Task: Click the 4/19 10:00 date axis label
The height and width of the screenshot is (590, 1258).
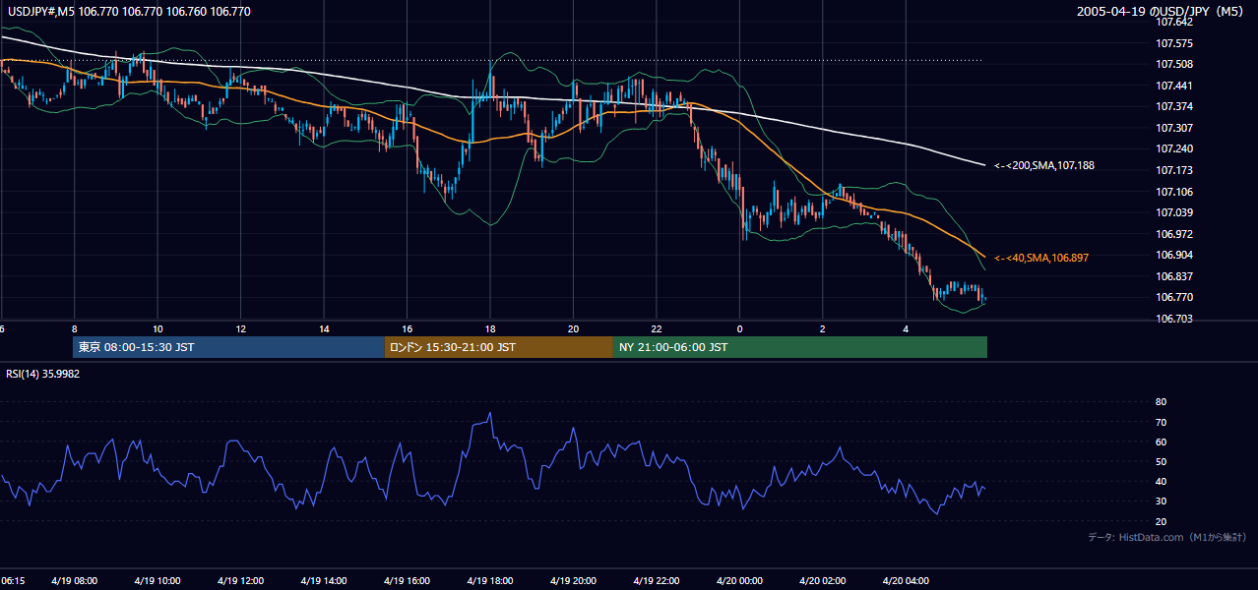Action: coord(157,580)
